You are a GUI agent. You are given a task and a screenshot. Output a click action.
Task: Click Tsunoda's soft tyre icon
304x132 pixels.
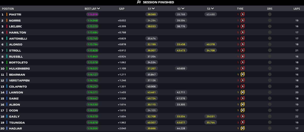point(243,122)
